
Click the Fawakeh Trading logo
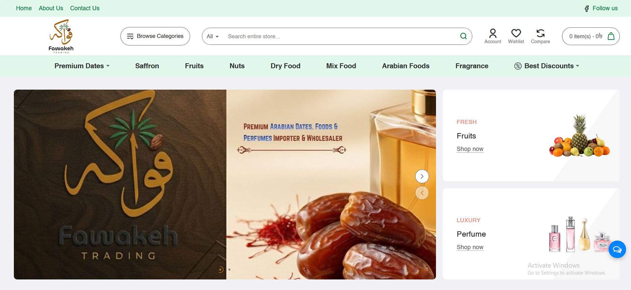pyautogui.click(x=61, y=36)
